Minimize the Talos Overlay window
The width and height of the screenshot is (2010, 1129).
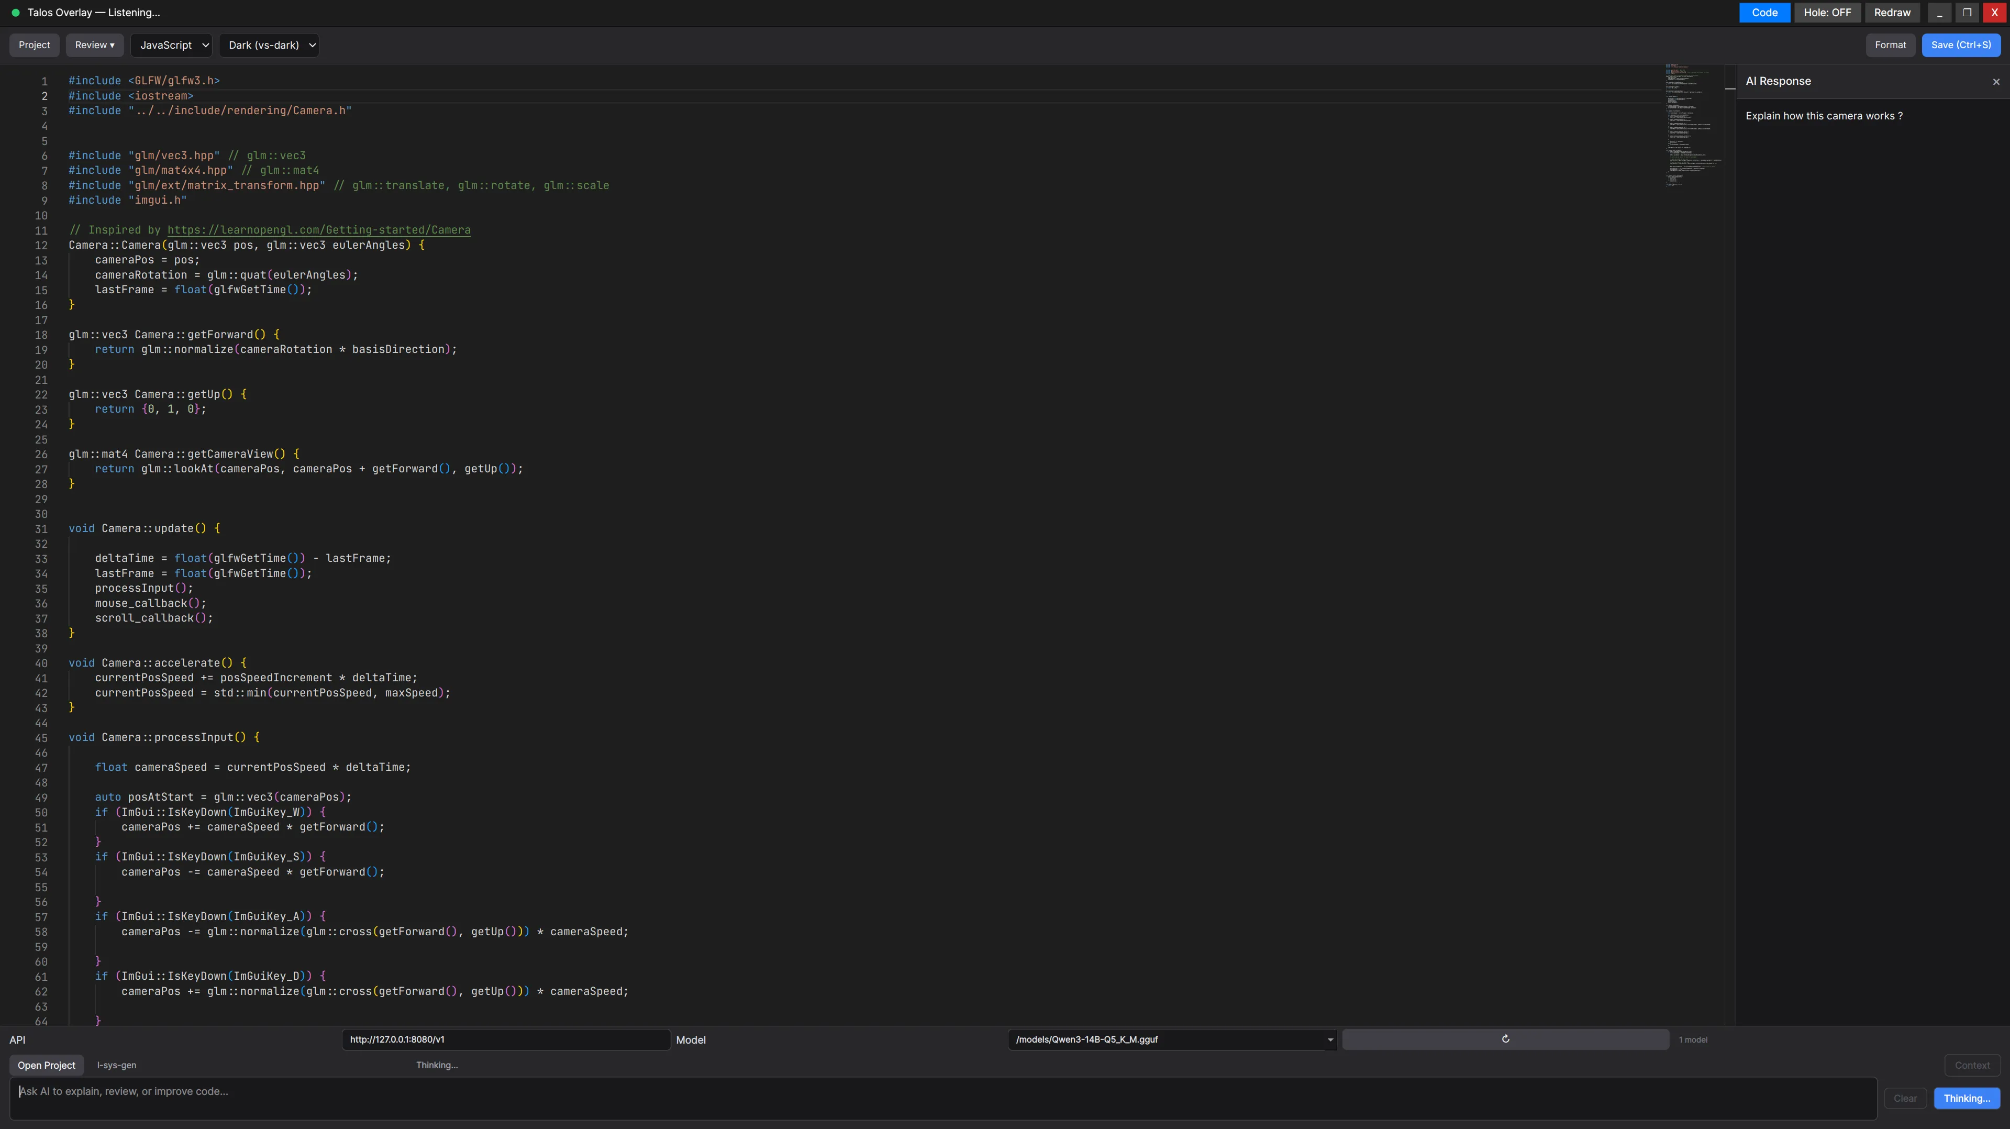click(x=1940, y=13)
